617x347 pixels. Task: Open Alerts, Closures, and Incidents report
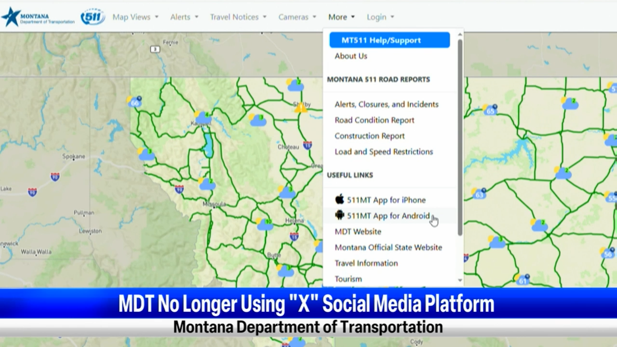[387, 104]
